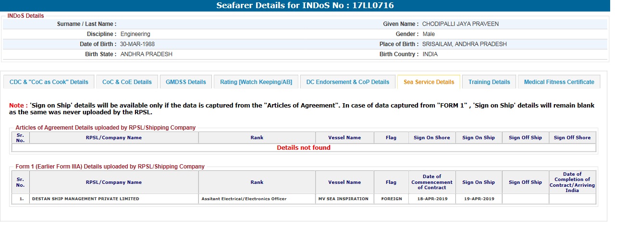Click the Sign On Shore column header
Viewport: 626px width, 229px height.
click(432, 138)
